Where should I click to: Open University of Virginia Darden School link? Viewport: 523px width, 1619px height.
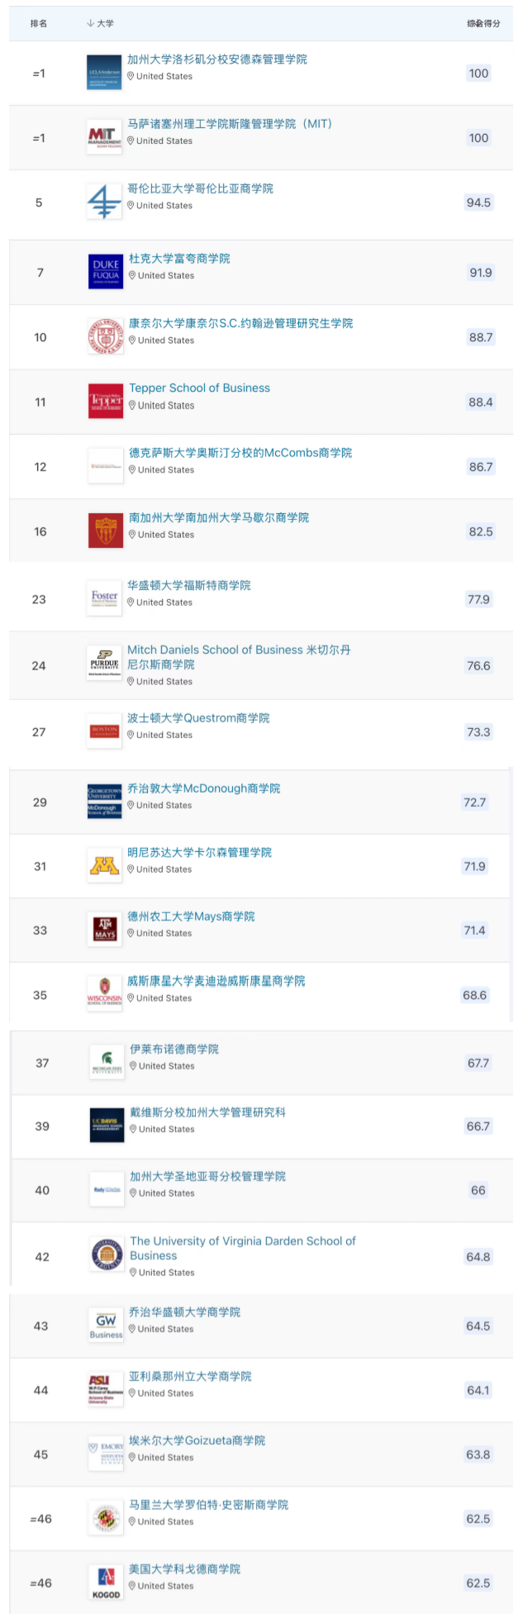(x=243, y=1248)
